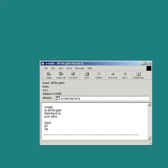168x168 pixels.
Task: Maximize the e-mails window
Action: point(145,64)
